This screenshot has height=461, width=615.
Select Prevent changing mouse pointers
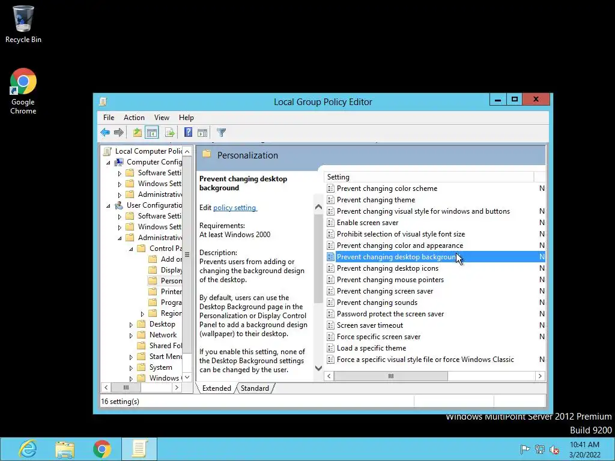coord(390,280)
